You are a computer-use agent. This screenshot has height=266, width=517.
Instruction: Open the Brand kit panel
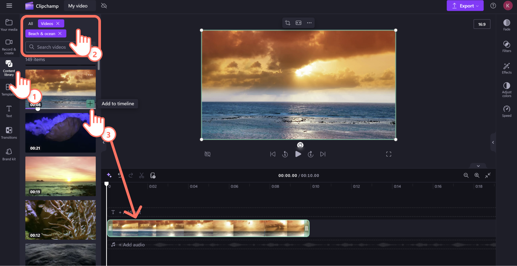(9, 154)
